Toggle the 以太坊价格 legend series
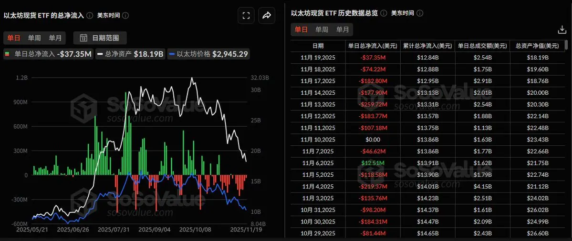572x241 pixels. pos(208,54)
